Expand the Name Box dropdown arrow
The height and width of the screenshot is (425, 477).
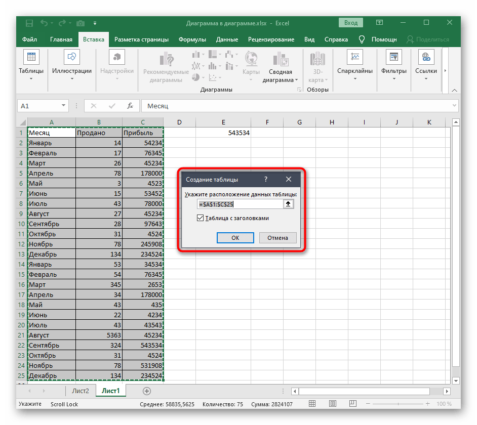tap(64, 106)
